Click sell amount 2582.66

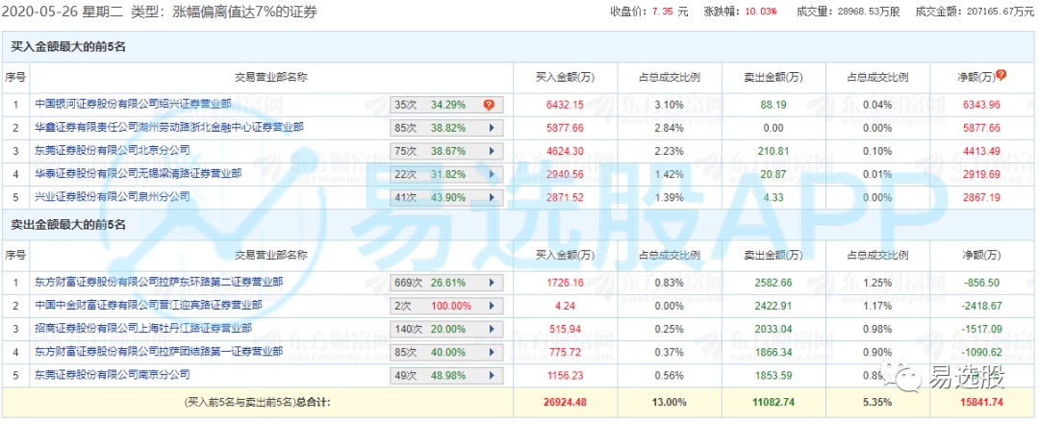(x=773, y=283)
